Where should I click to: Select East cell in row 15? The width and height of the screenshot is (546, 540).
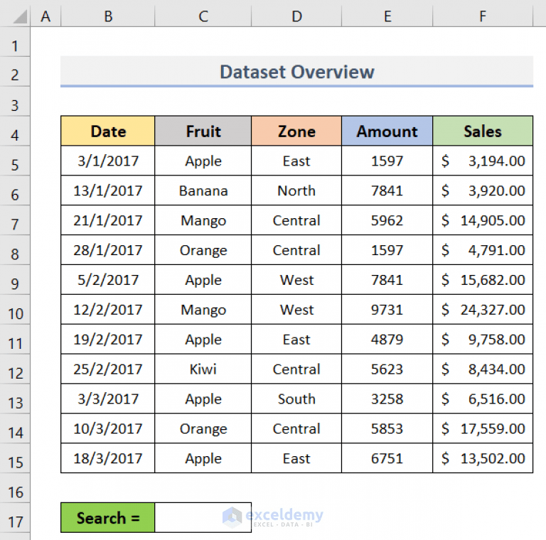[x=296, y=458]
